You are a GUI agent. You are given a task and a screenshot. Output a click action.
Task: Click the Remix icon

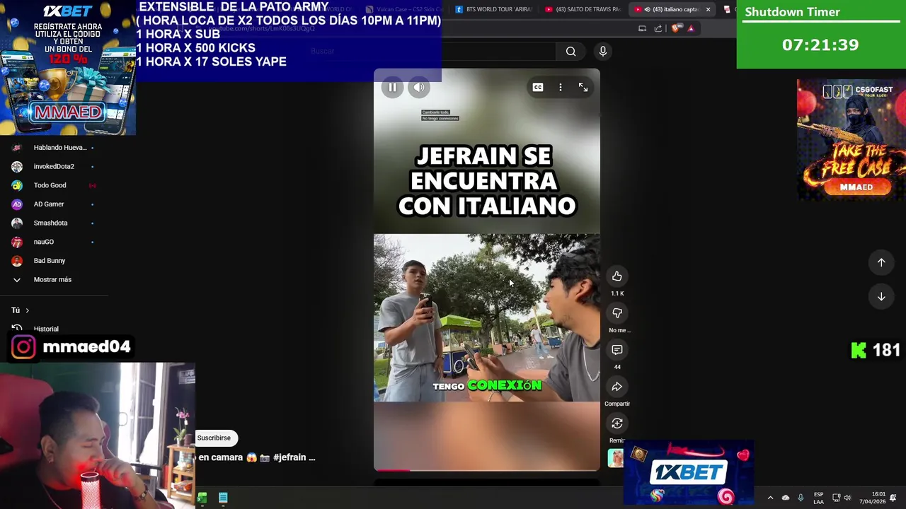(x=617, y=423)
